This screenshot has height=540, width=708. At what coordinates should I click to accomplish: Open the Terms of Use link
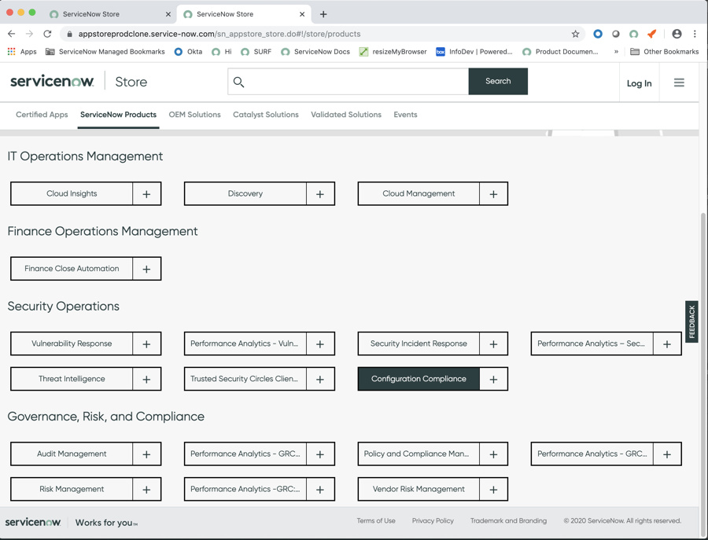pyautogui.click(x=376, y=520)
